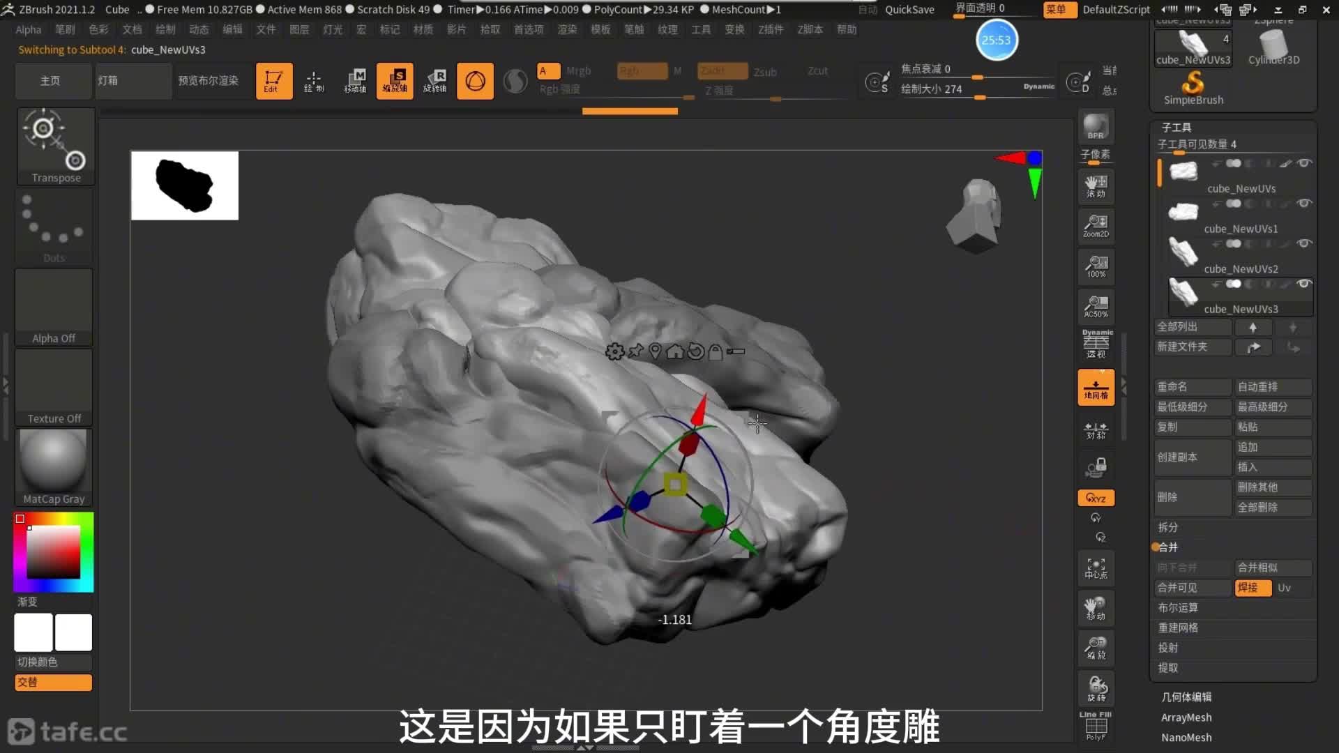Click the BPR render button

(x=1096, y=127)
